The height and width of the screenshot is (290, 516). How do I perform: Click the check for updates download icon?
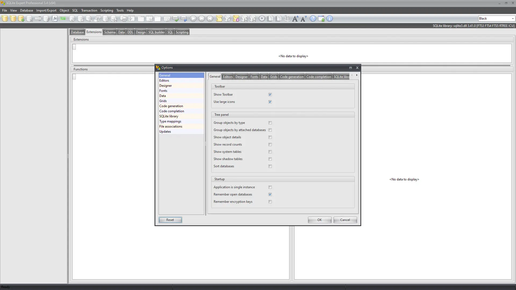click(x=321, y=19)
